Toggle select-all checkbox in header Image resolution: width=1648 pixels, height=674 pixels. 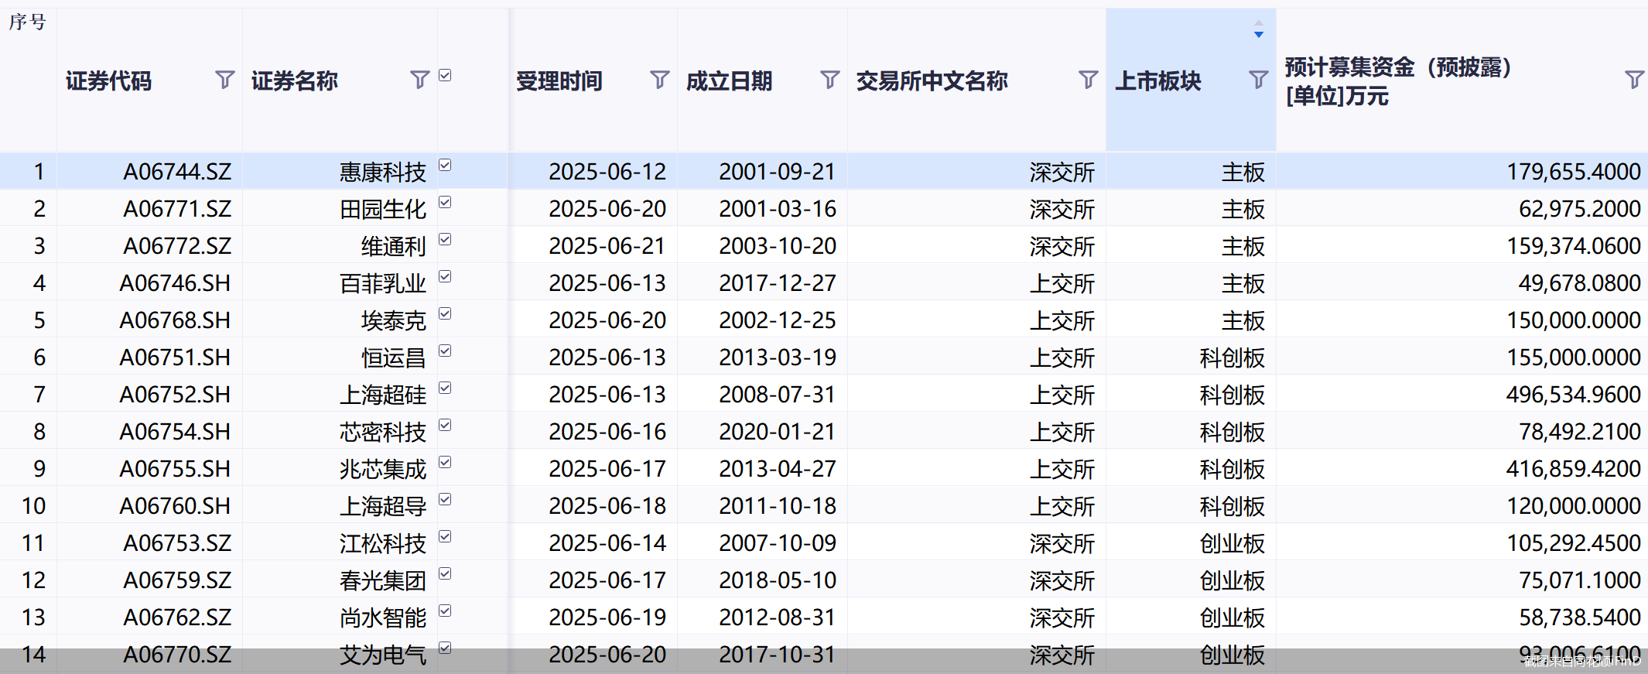point(445,75)
